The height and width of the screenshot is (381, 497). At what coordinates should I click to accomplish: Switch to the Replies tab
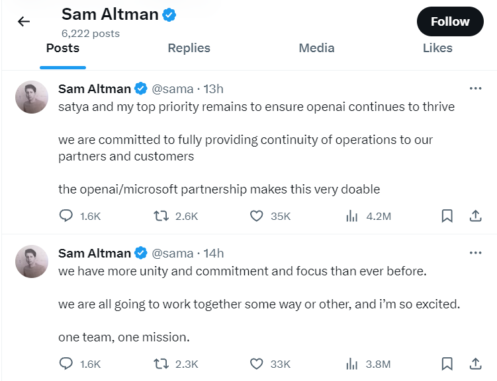(x=189, y=48)
